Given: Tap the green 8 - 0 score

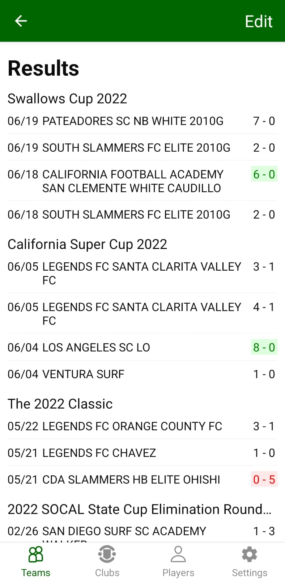Looking at the screenshot, I should 264,347.
